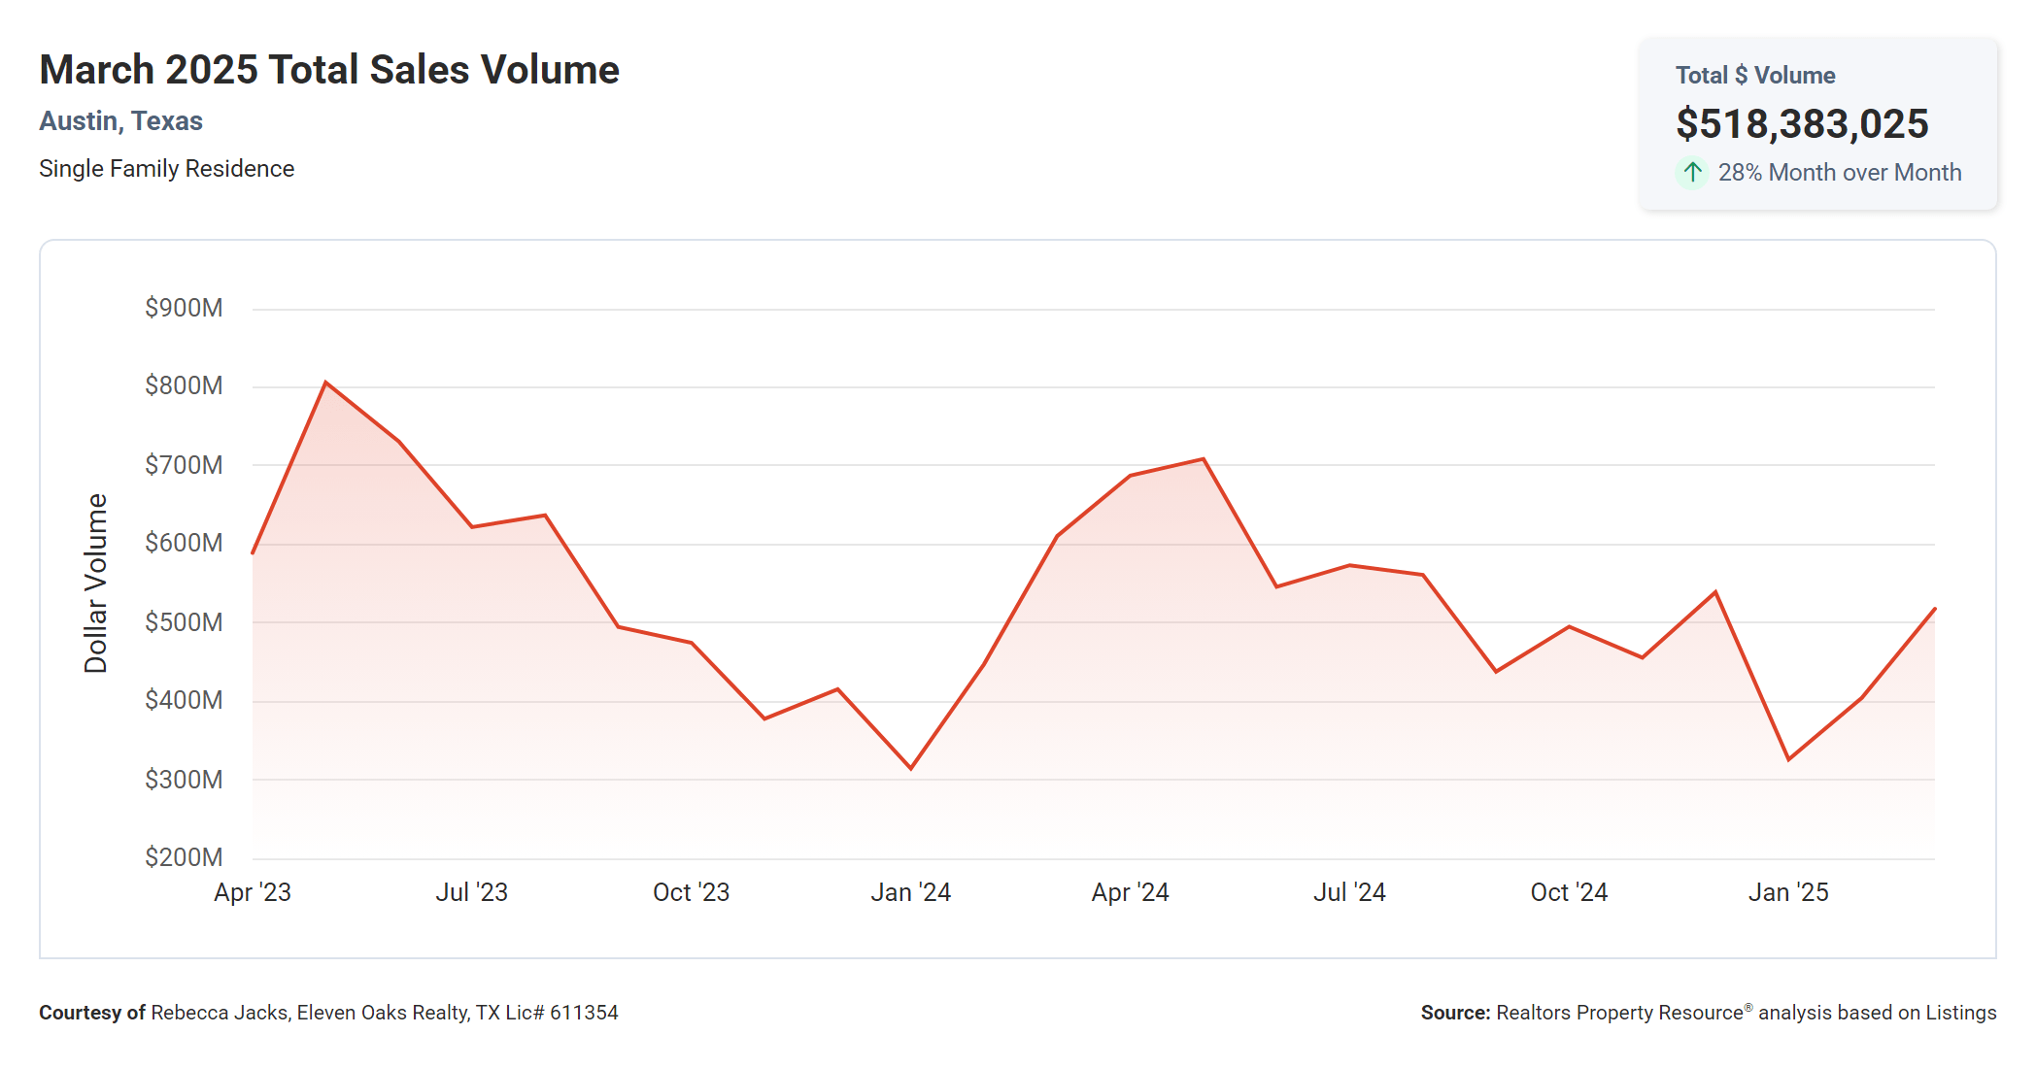The height and width of the screenshot is (1068, 2036).
Task: Click the 28% Month over Month text
Action: point(1839,173)
